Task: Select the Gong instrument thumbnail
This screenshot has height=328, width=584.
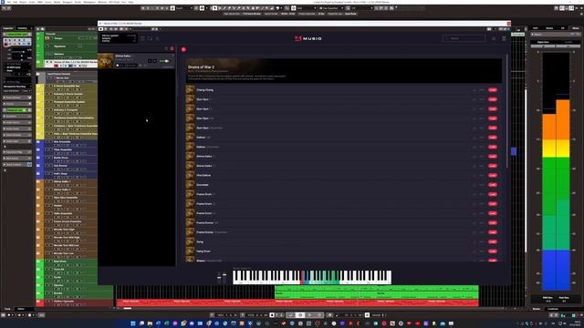Action: [190, 241]
